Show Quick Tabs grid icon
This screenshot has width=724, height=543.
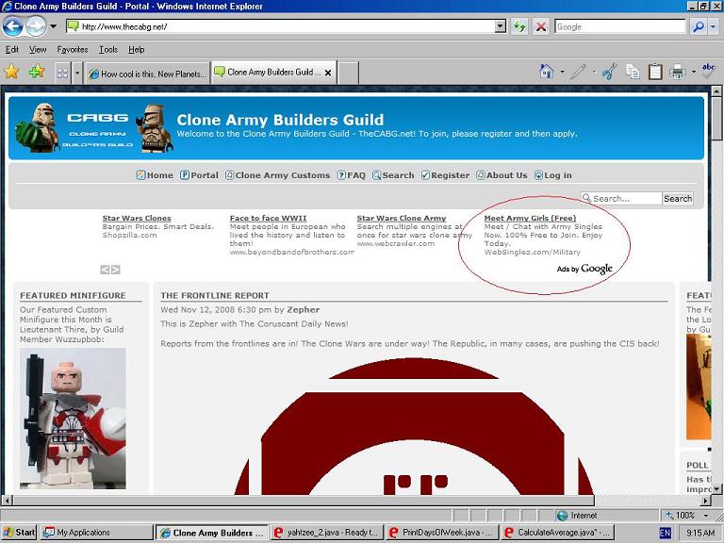(x=62, y=73)
